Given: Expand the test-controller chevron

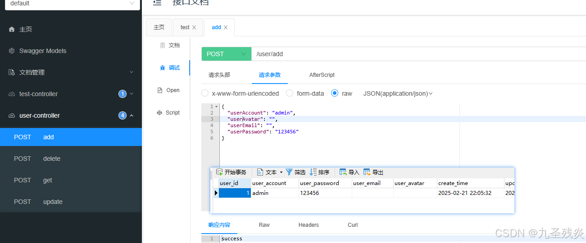Looking at the screenshot, I should tap(132, 94).
